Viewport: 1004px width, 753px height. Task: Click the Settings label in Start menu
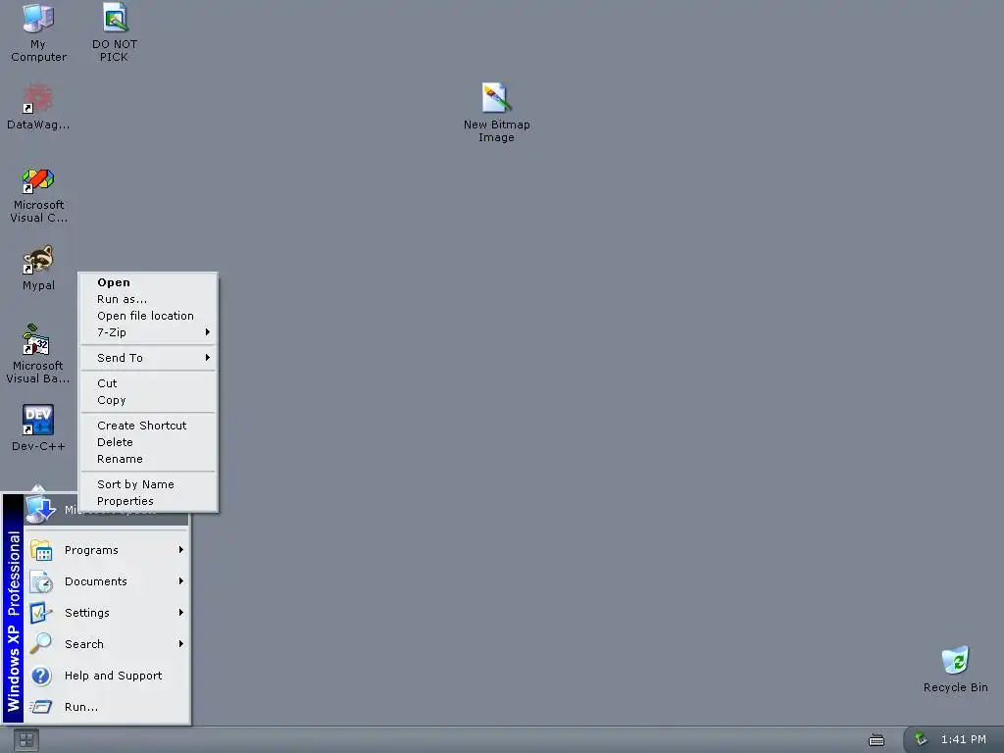87,613
